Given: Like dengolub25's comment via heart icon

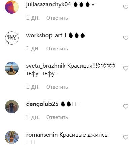Looking at the screenshot, I should 126,106.
